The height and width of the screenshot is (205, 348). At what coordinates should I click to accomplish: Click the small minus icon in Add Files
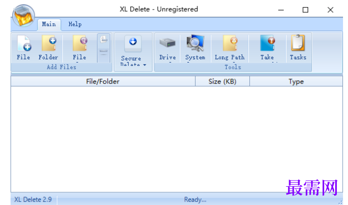pyautogui.click(x=104, y=52)
